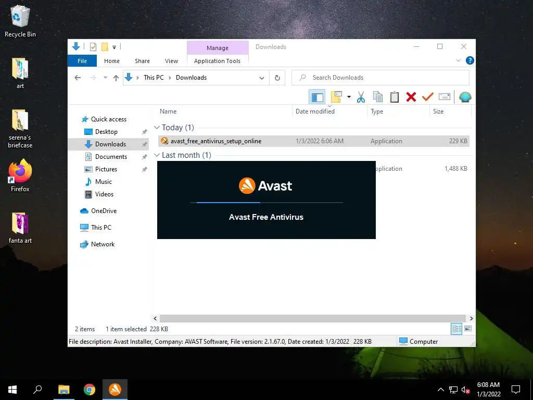This screenshot has height=400, width=533.
Task: Select the Firefox desktop shortcut
Action: click(x=20, y=176)
